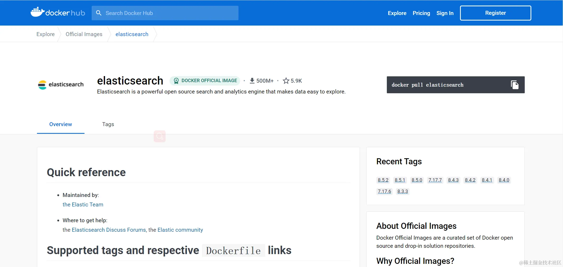
Task: Click the Dockerfile code text in heading
Action: pyautogui.click(x=233, y=251)
